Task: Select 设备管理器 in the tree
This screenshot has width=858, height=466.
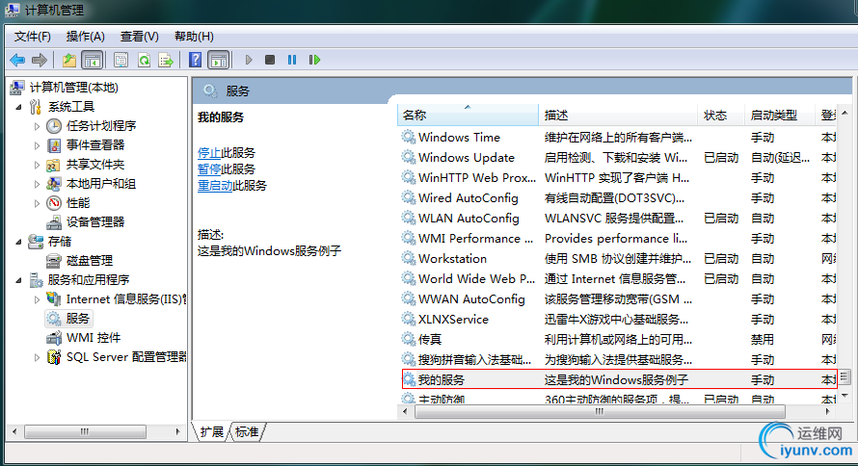Action: tap(95, 222)
